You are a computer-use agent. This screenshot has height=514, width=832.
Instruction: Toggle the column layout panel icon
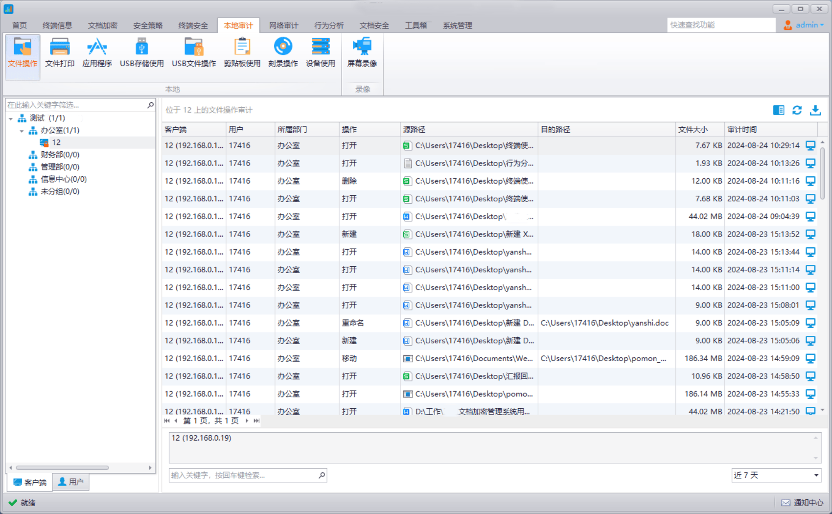(779, 110)
